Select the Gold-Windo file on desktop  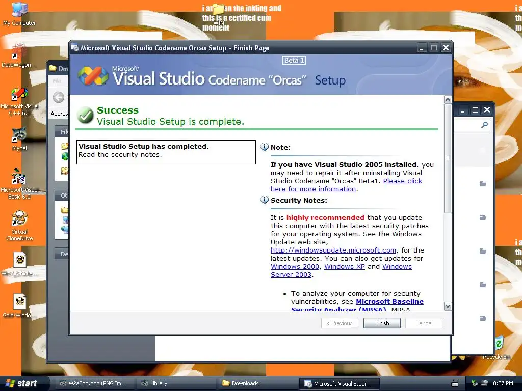point(19,306)
